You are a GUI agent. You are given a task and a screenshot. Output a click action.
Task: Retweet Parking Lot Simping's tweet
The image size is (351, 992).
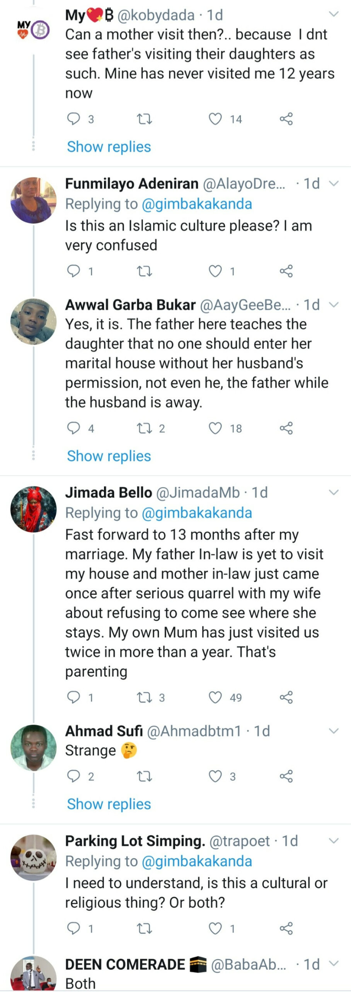click(x=145, y=928)
